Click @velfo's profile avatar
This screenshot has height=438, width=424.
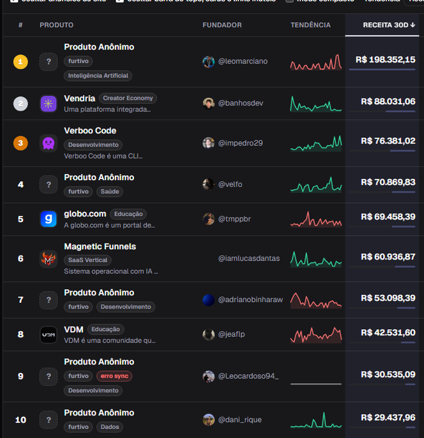[x=209, y=184]
